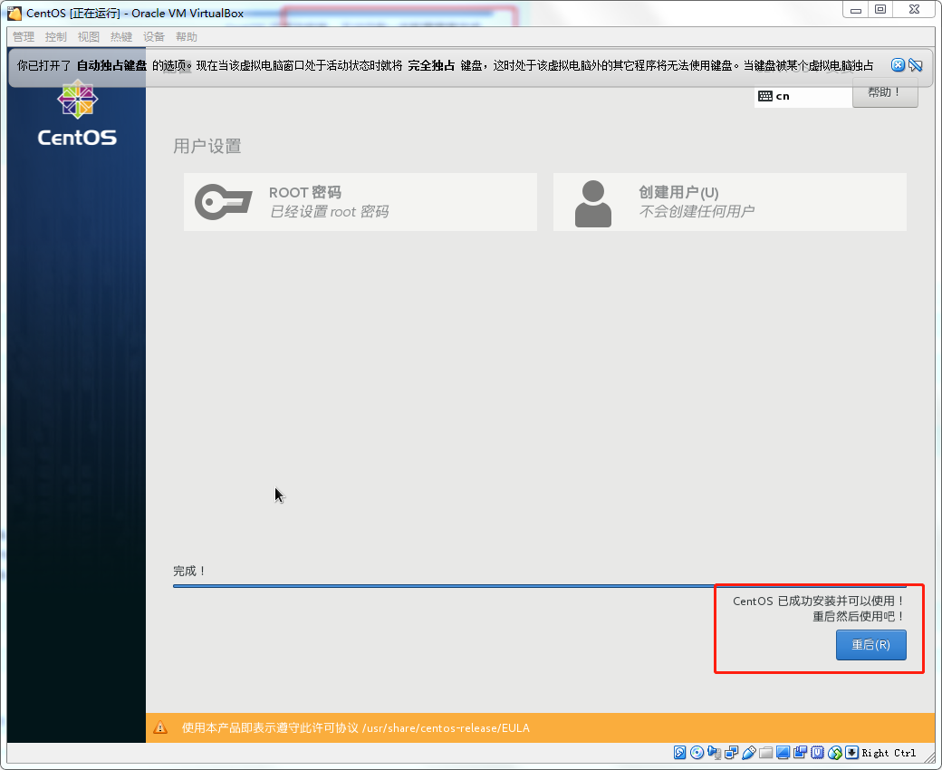Viewport: 942px width, 770px height.
Task: Click the VirtualBox title bar icon
Action: click(x=14, y=14)
